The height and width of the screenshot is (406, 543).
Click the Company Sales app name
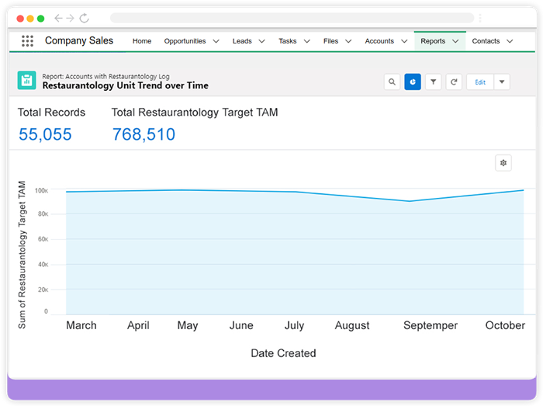pos(79,40)
